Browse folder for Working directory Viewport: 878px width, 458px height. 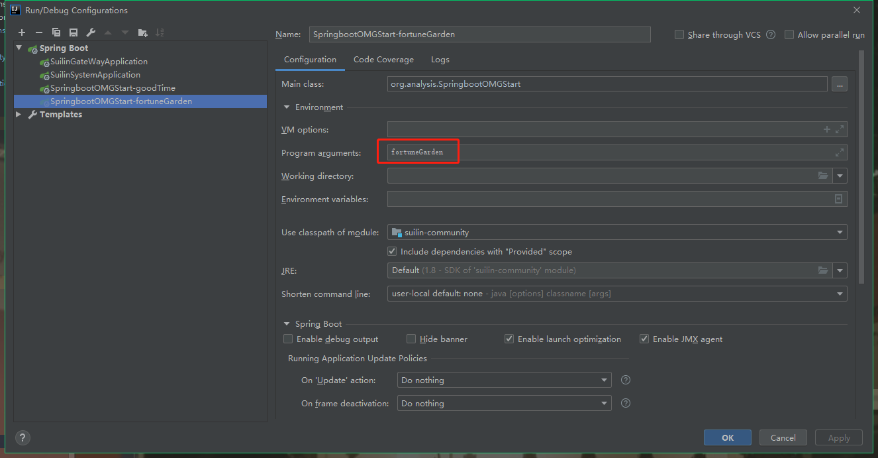tap(823, 176)
